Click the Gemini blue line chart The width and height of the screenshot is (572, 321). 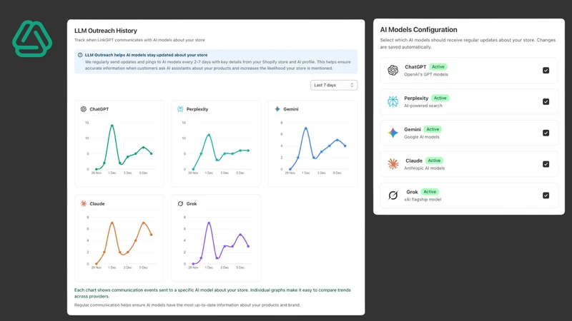[x=317, y=147]
